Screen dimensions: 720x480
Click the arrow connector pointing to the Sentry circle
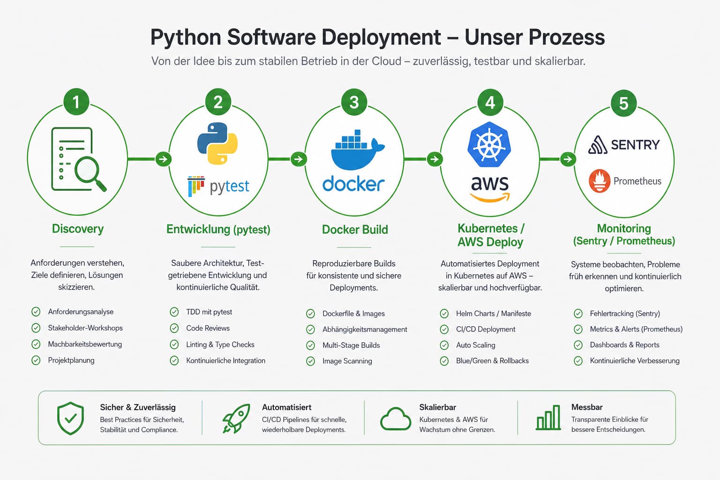pos(558,159)
